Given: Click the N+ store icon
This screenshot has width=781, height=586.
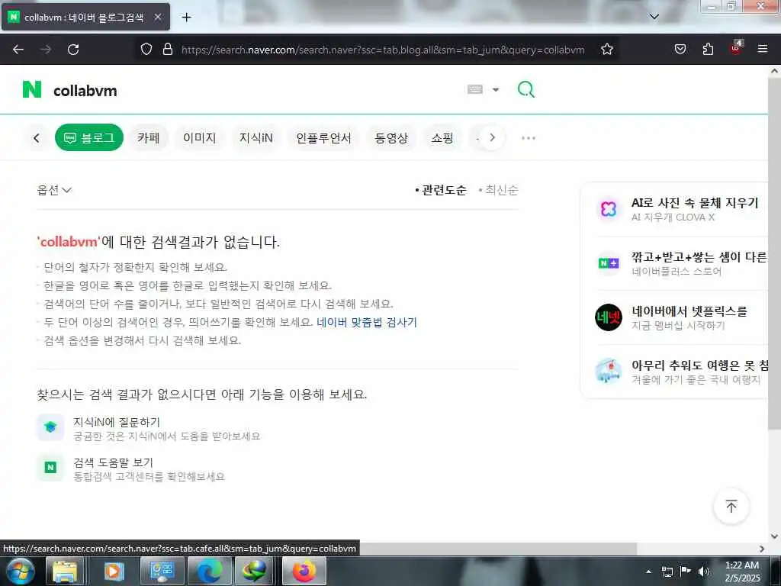Looking at the screenshot, I should point(609,263).
